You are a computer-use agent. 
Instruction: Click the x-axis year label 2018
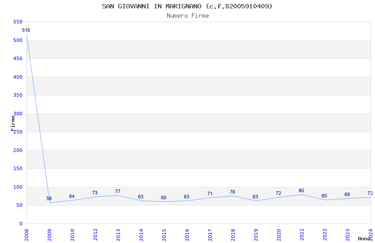(x=233, y=235)
